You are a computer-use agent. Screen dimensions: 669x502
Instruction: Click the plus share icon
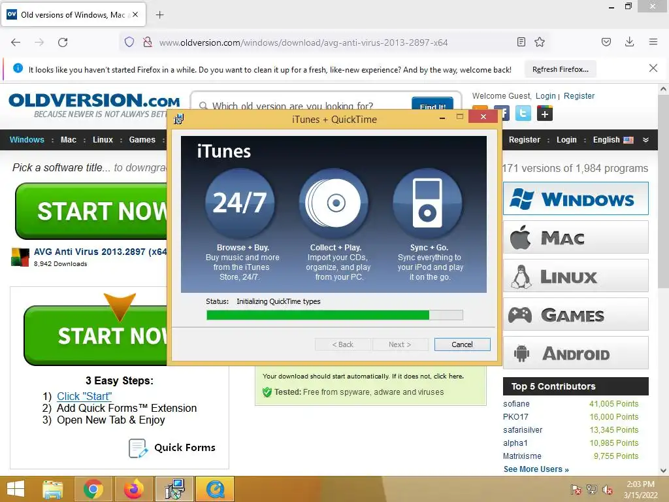(544, 114)
